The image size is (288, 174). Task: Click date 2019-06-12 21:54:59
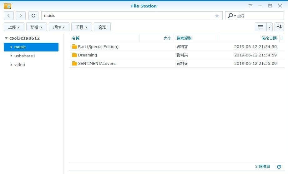(255, 55)
